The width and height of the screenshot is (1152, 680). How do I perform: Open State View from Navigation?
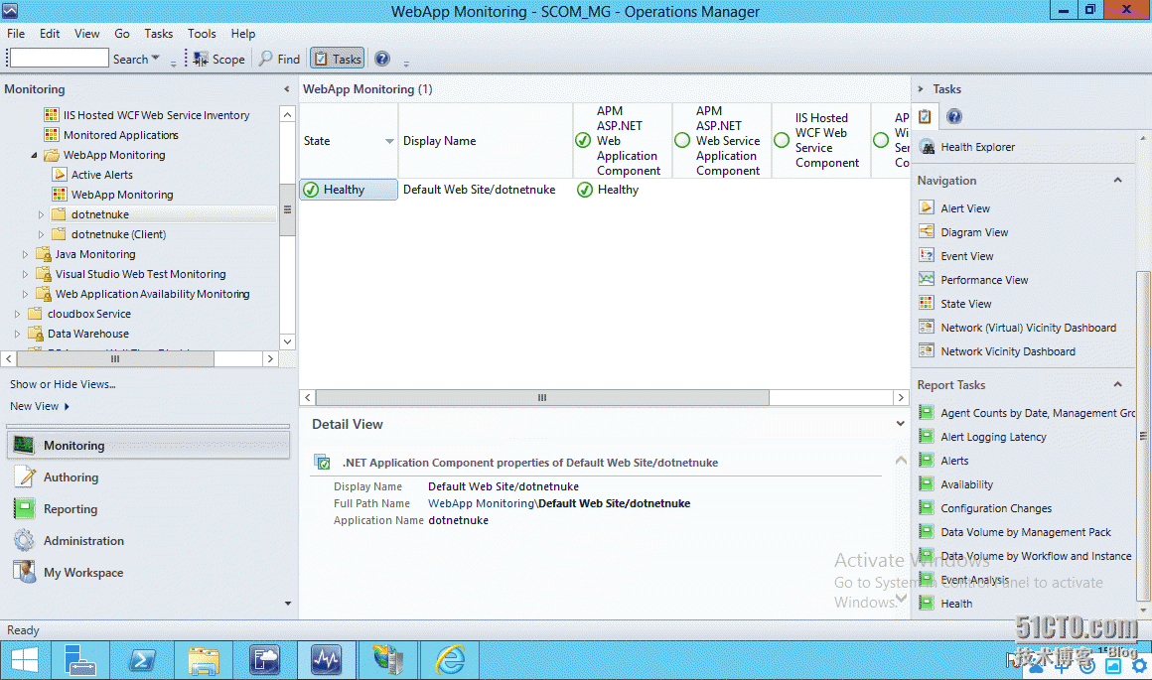click(x=965, y=304)
